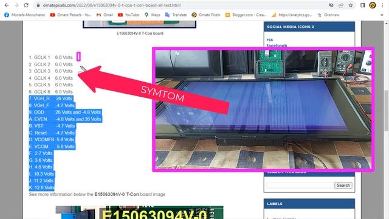Click 'J. 11.2 Volts' line
Image resolution: width=389 pixels, height=219 pixels.
[x=42, y=181]
